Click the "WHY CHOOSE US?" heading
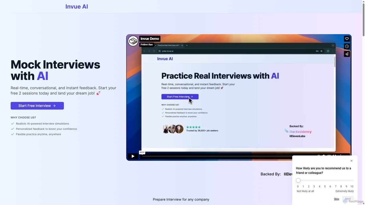 tap(23, 118)
